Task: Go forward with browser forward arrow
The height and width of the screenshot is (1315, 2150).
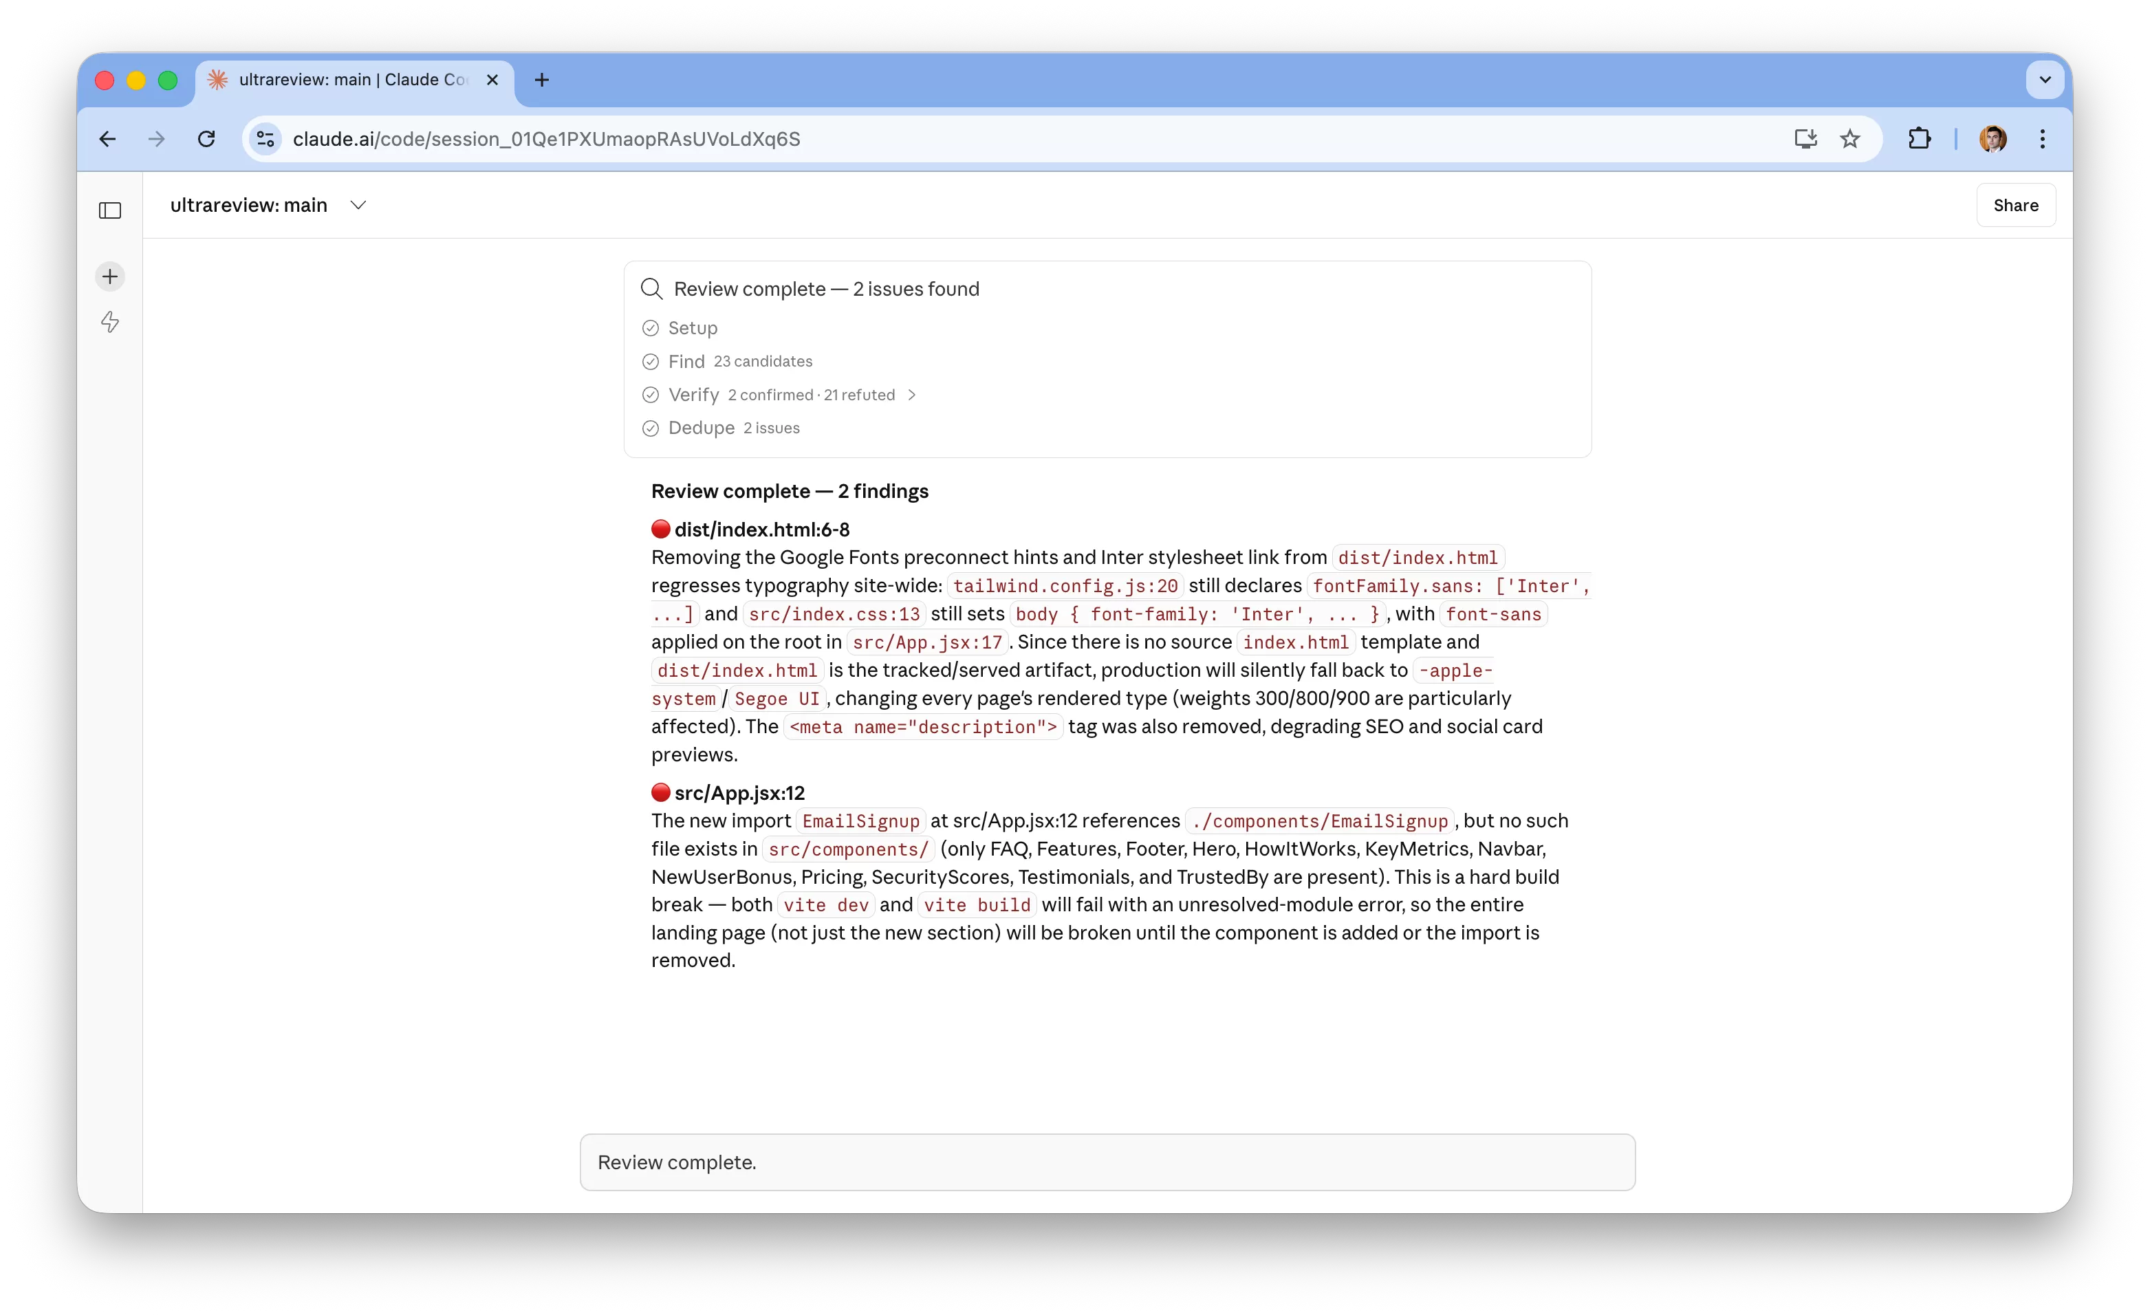Action: tap(157, 139)
